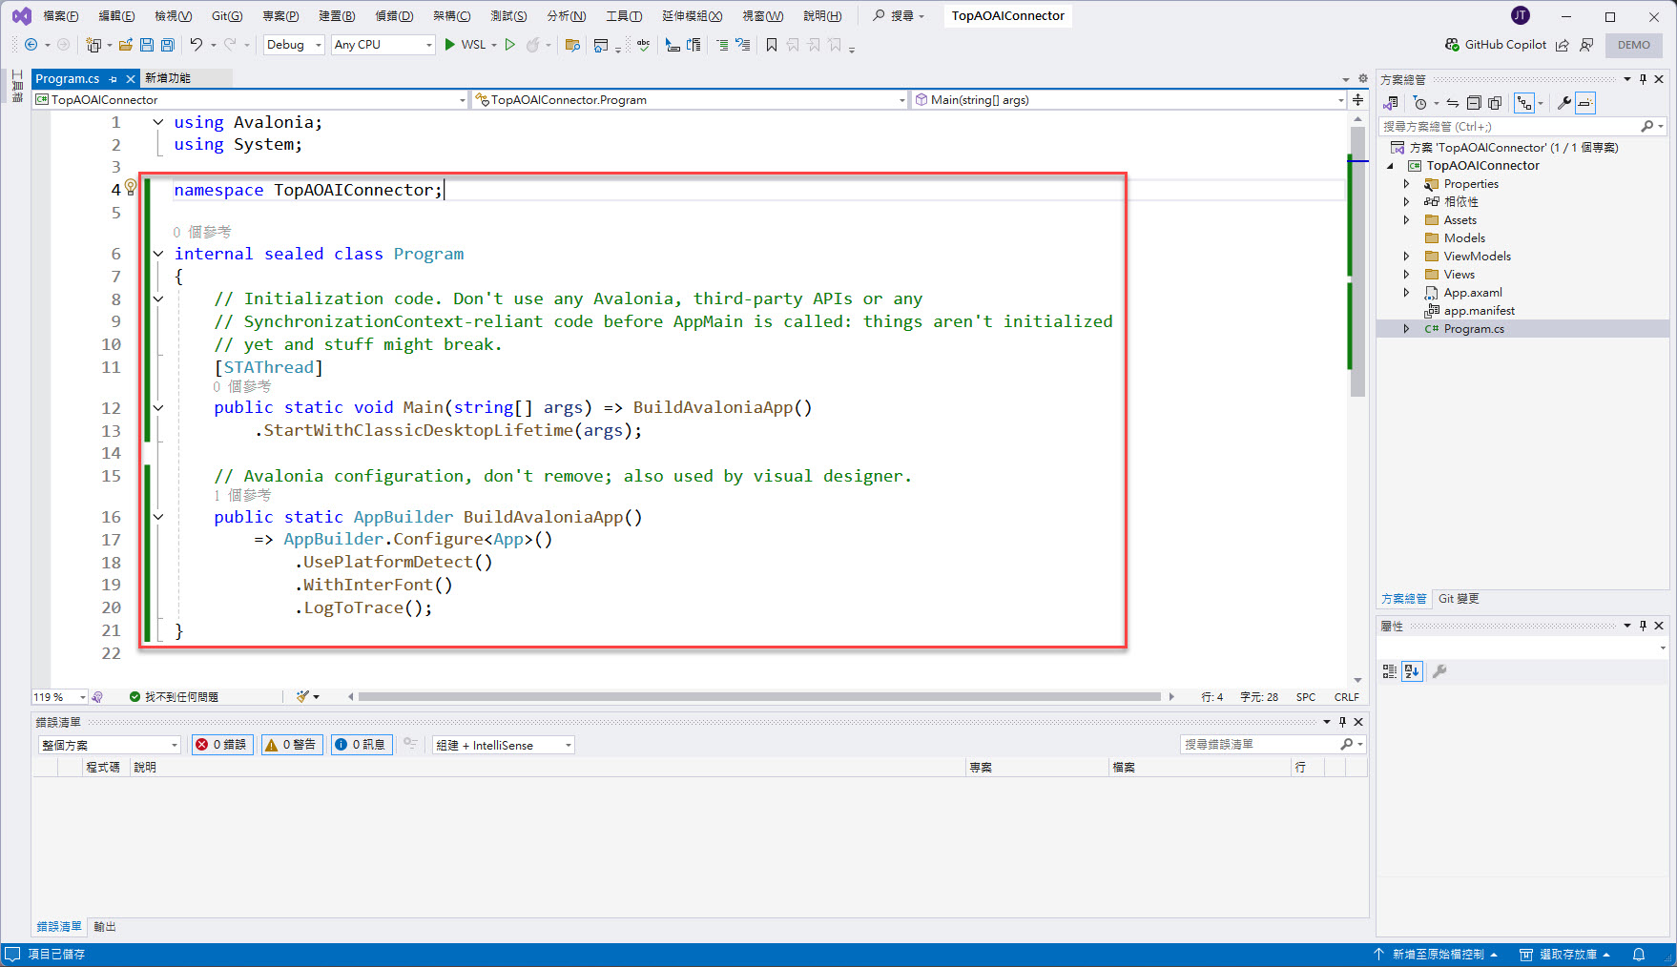Expand the Views folder in Solution Explorer

[x=1406, y=275]
